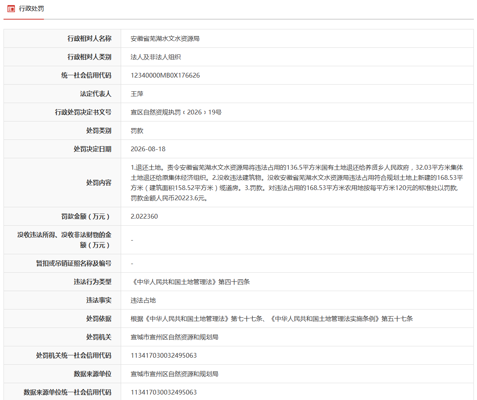Click the red 行政处罚 section icon
The image size is (477, 400).
click(x=11, y=9)
